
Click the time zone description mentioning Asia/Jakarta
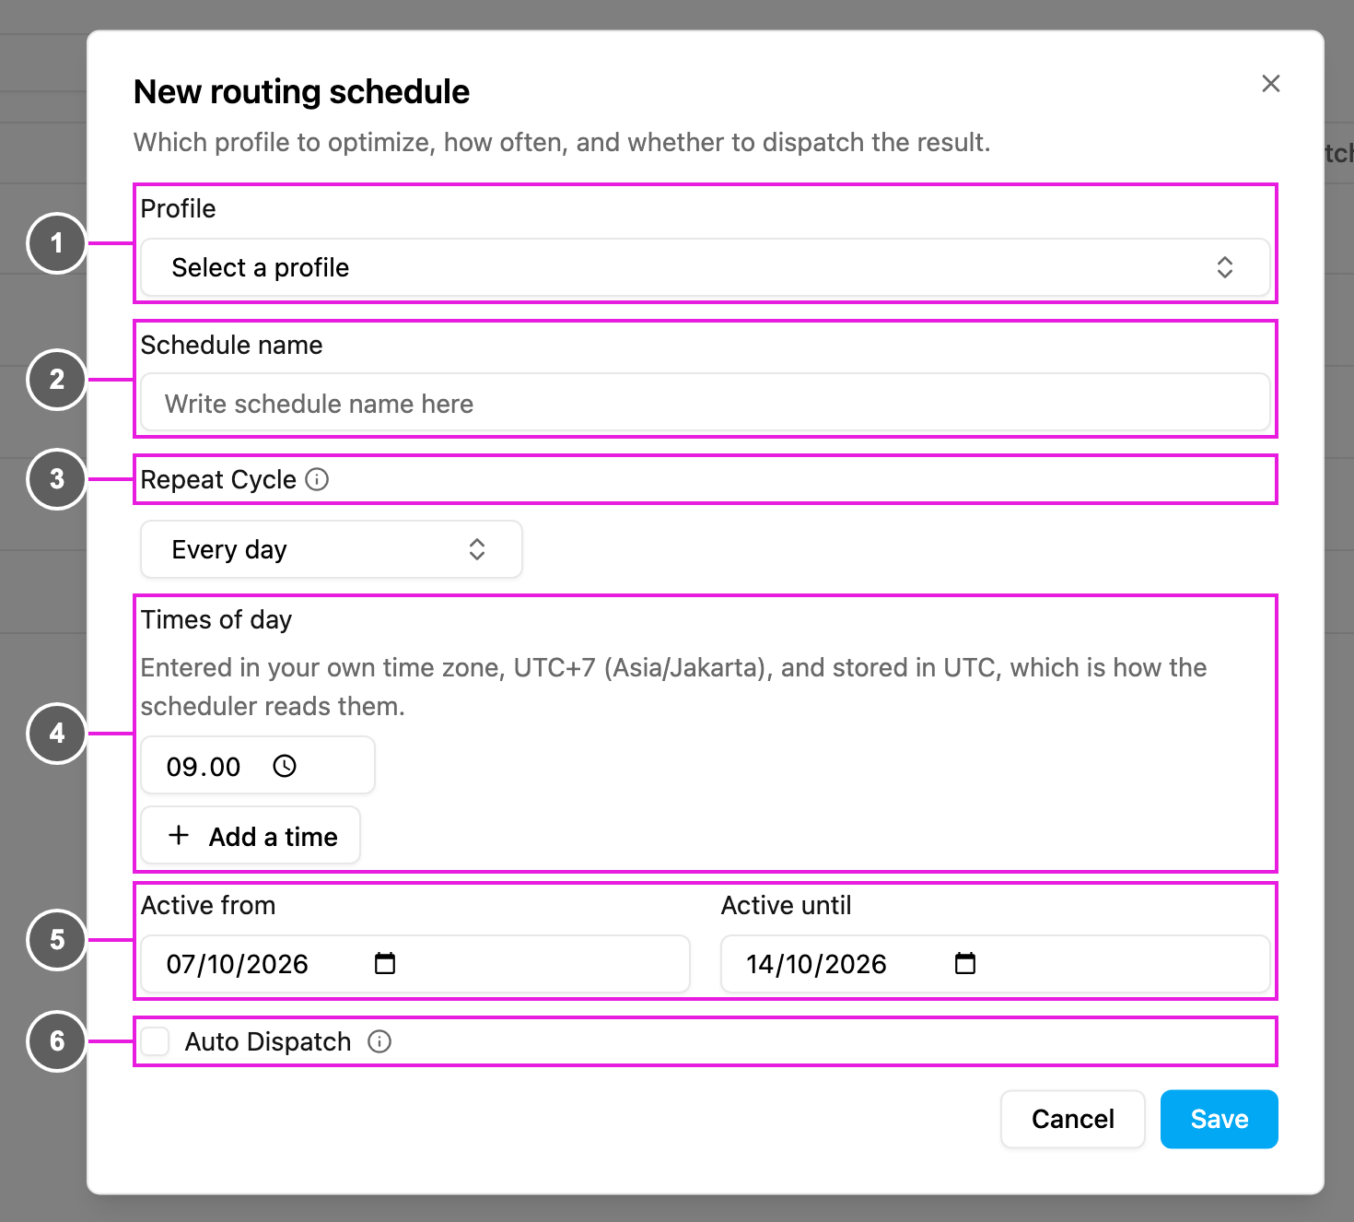673,687
